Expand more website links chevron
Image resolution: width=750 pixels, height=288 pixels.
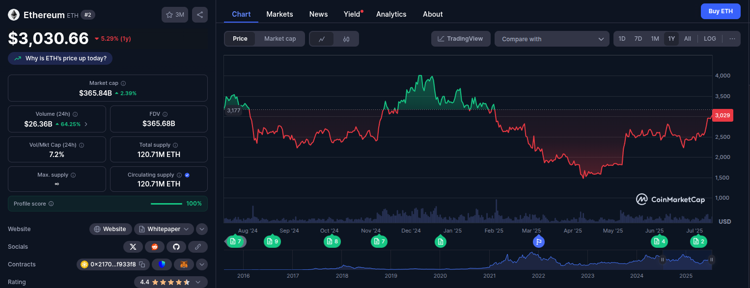click(202, 229)
